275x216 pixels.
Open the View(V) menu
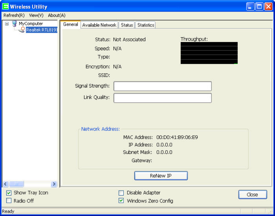(36, 16)
